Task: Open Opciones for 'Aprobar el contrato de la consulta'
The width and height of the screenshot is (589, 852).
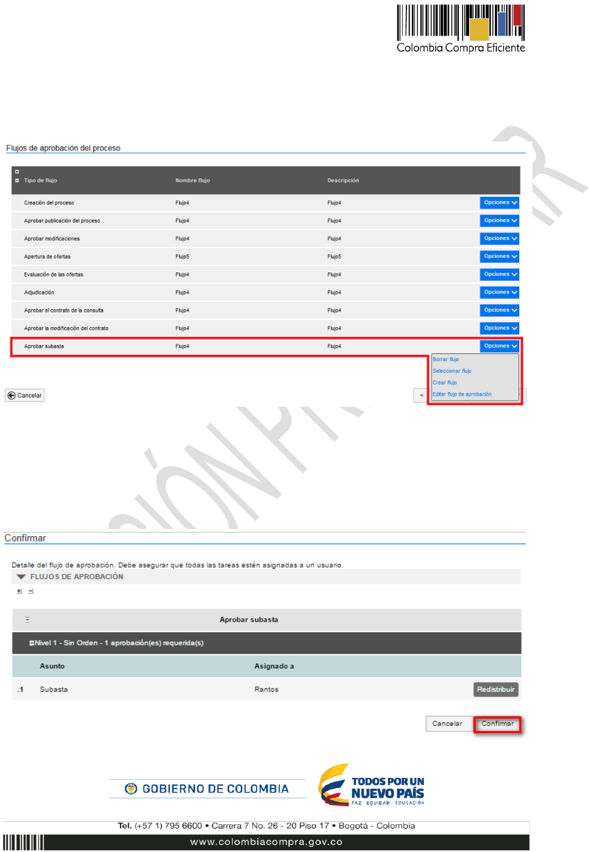Action: tap(499, 310)
